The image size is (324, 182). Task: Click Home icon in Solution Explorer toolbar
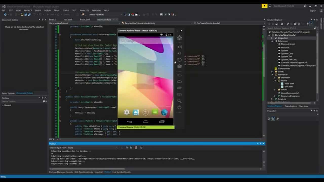pos(277,24)
